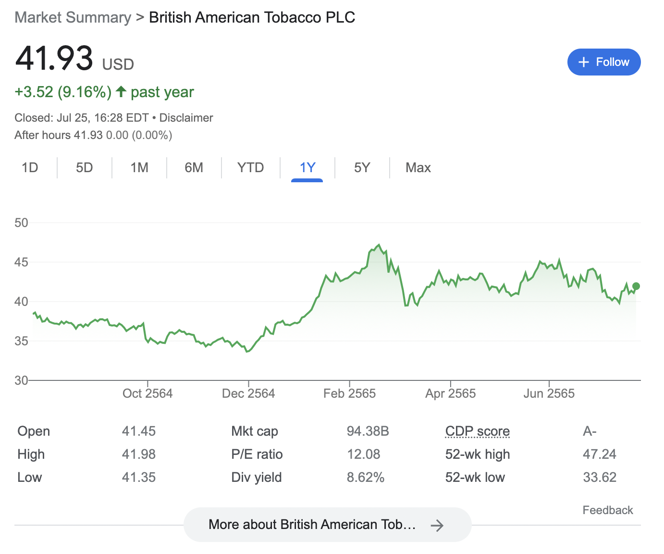
Task: Click the green up arrow icon
Action: (x=121, y=91)
